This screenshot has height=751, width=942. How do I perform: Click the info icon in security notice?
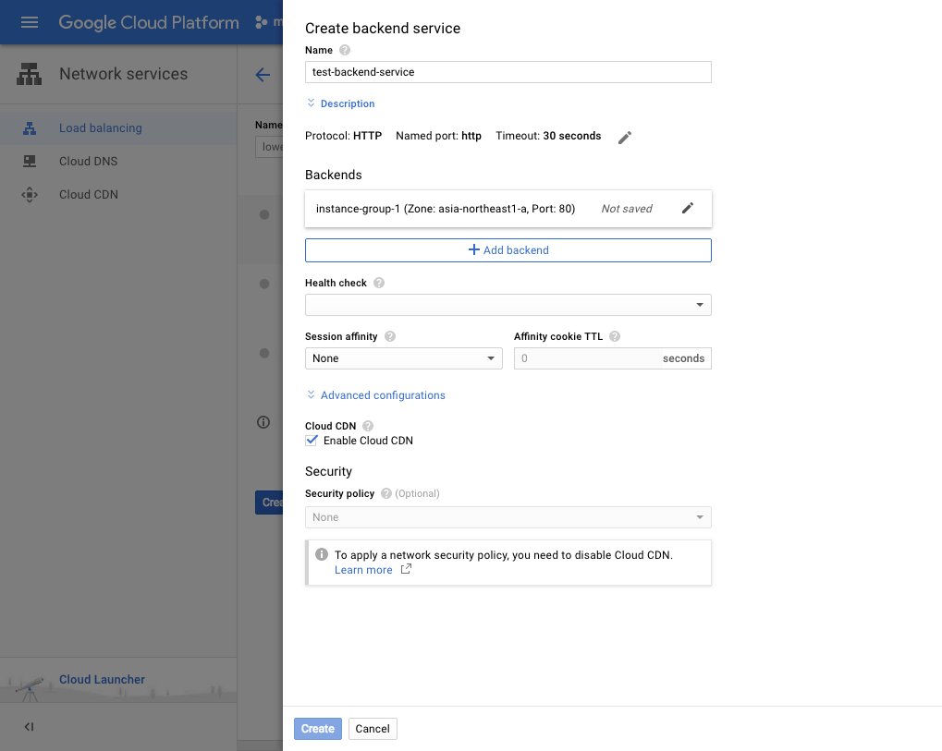pyautogui.click(x=322, y=554)
